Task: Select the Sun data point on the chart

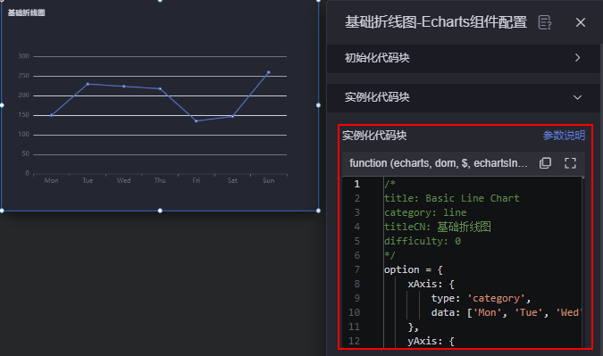Action: tap(268, 72)
